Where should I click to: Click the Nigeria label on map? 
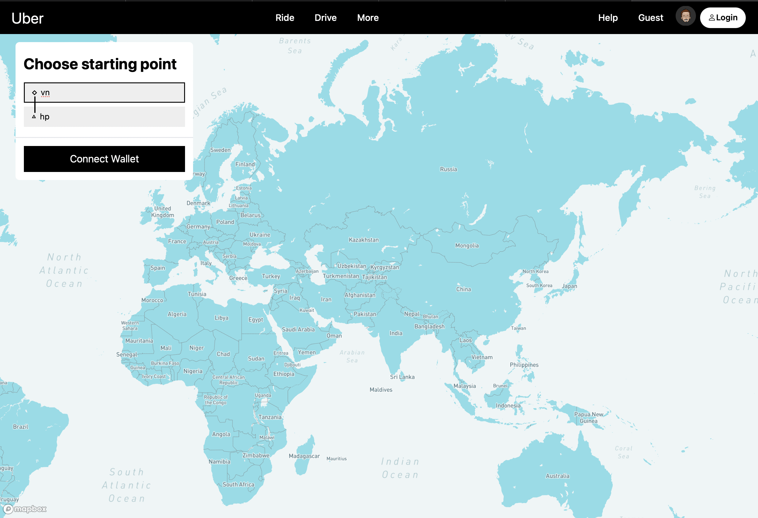point(193,371)
